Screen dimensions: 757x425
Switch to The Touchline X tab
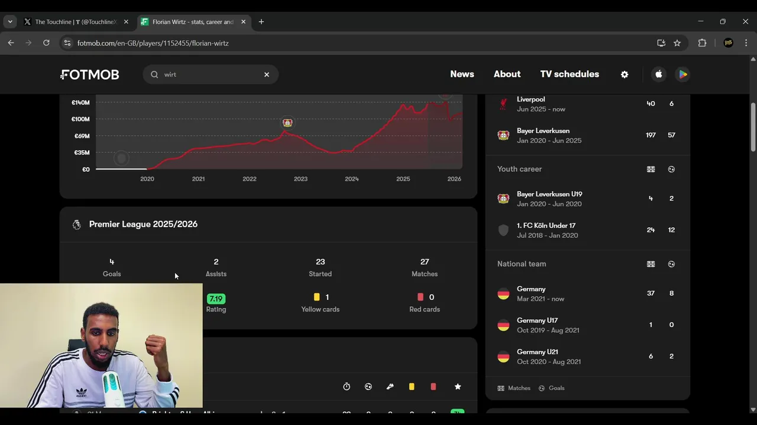tap(76, 22)
